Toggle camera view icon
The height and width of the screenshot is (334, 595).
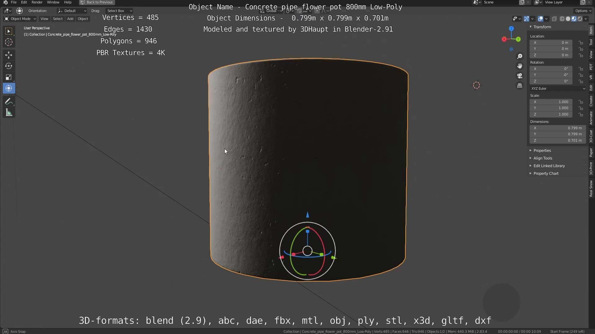pyautogui.click(x=520, y=76)
